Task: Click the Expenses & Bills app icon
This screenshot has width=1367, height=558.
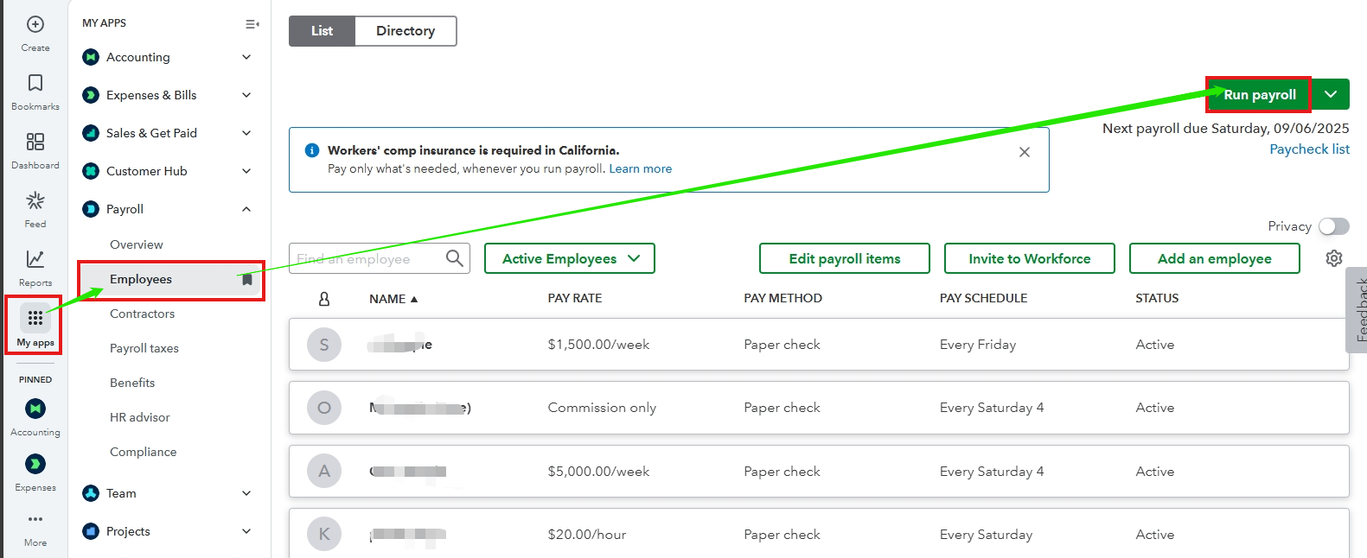Action: (x=91, y=95)
